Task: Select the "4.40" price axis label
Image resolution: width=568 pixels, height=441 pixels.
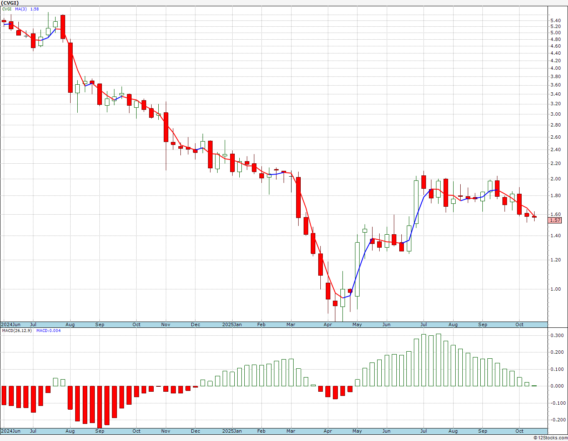Action: tap(555, 53)
